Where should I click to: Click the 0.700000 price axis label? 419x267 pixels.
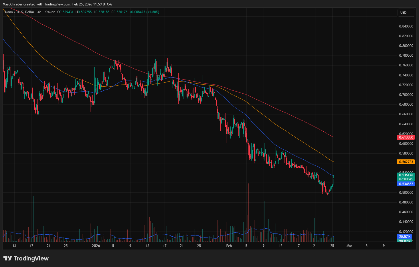click(x=406, y=95)
